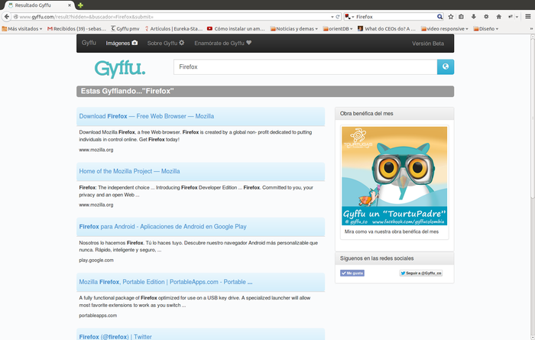This screenshot has height=340, width=535.
Task: Click the Me gusta Facebook button
Action: tap(352, 274)
